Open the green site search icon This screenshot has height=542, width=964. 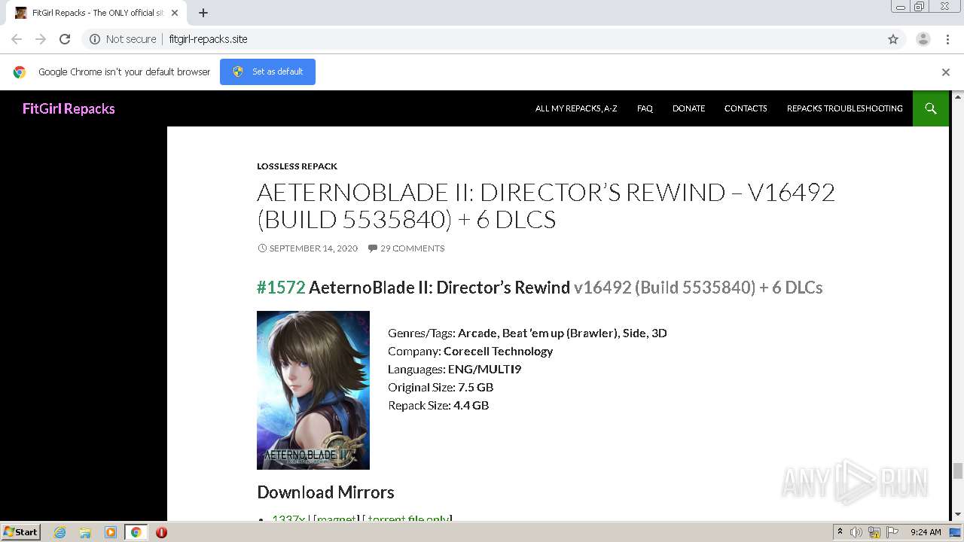click(x=931, y=108)
